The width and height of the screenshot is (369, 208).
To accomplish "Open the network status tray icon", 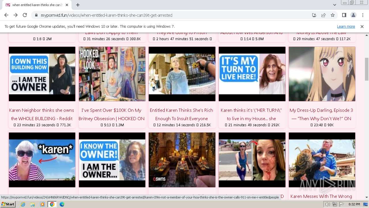I will click(x=334, y=204).
